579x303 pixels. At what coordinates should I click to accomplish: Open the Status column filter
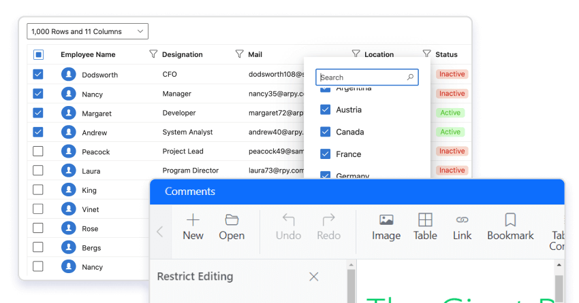click(x=426, y=54)
